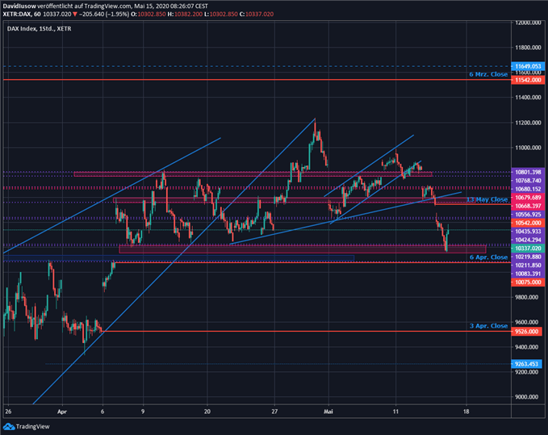Click the red price tag 9526.000
The image size is (548, 435).
pyautogui.click(x=527, y=332)
